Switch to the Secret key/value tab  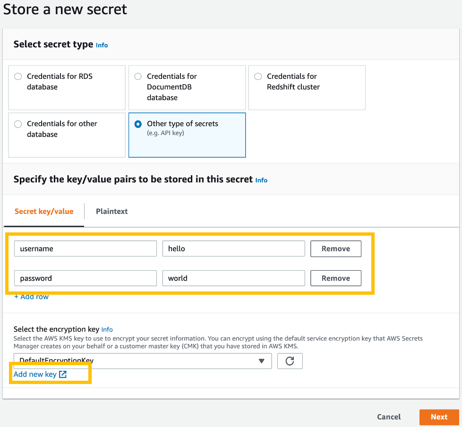[43, 211]
